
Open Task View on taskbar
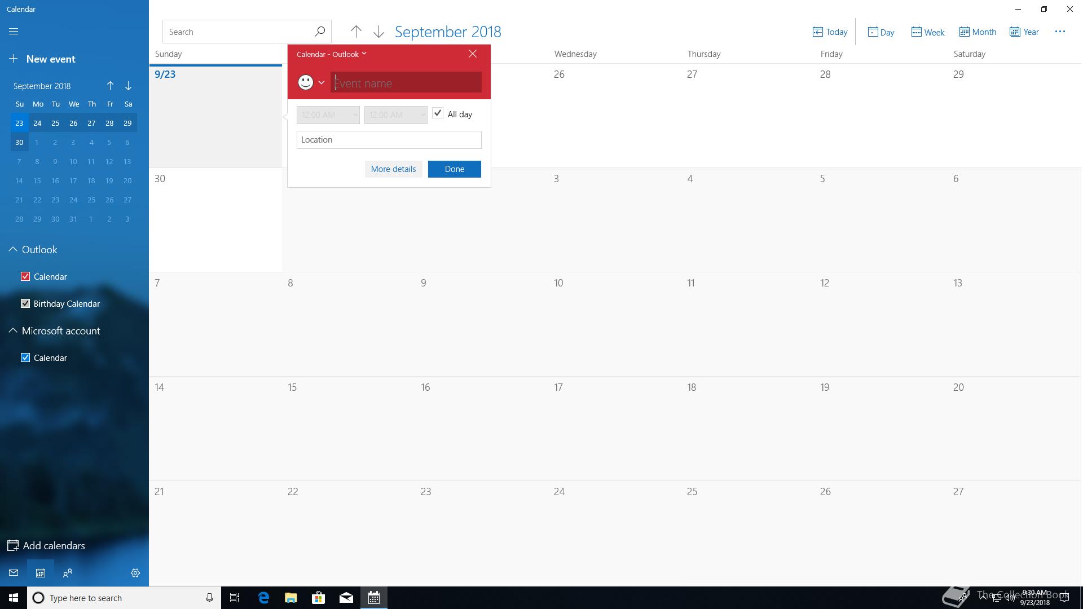coord(235,598)
